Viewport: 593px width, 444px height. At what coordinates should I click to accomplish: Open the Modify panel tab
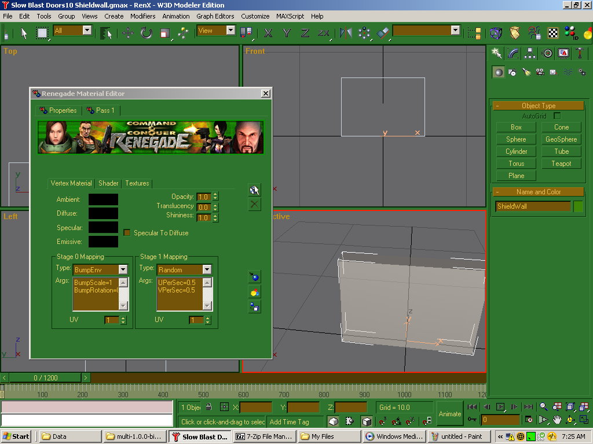(x=513, y=53)
